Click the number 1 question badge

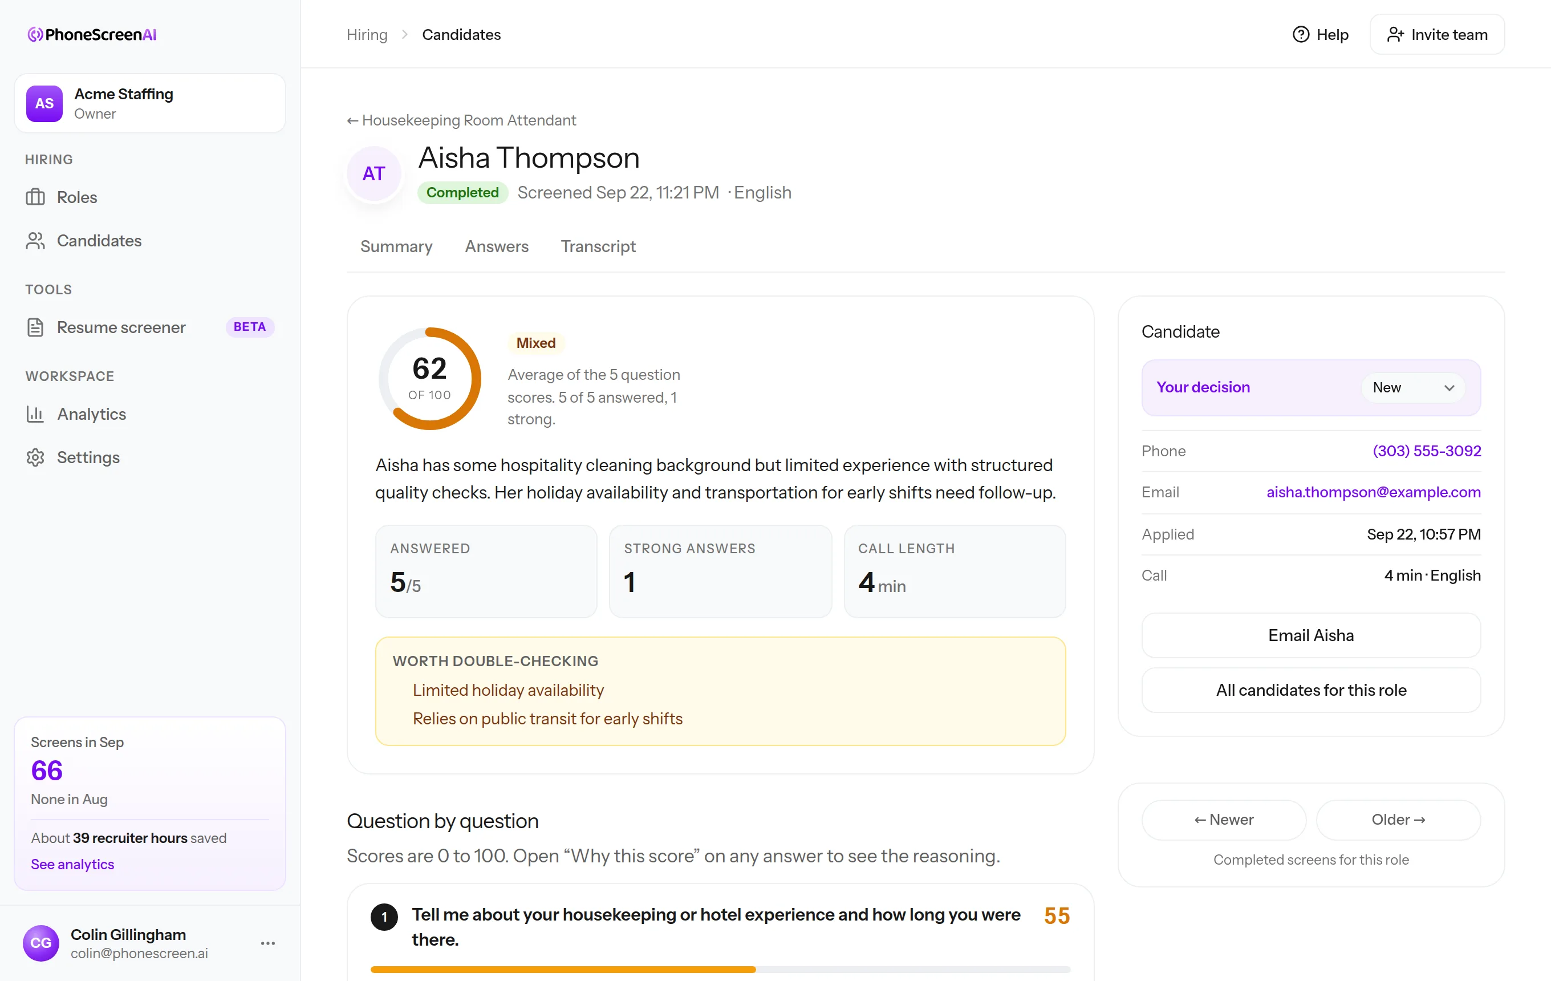(x=384, y=916)
